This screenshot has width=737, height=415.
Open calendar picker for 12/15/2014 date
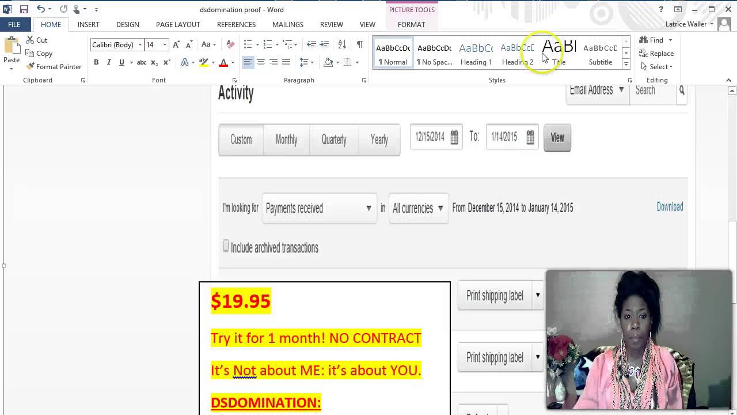click(454, 137)
